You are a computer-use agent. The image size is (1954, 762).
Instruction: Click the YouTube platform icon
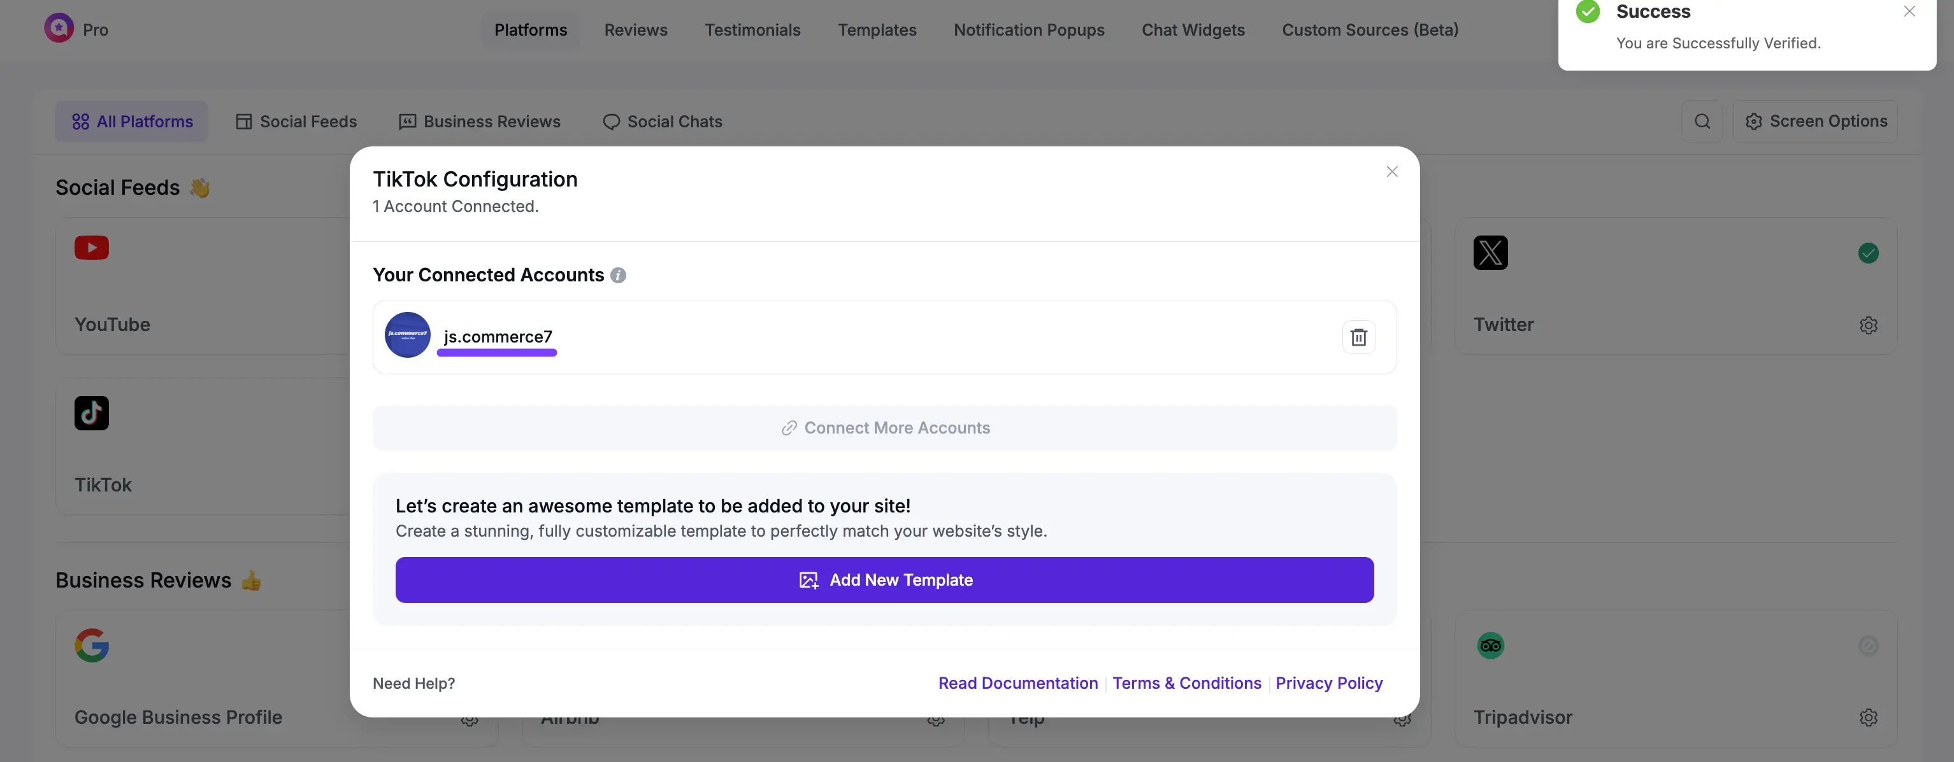coord(92,248)
